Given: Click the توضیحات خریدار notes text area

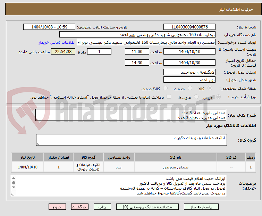Looking at the screenshot, I should [118, 185].
